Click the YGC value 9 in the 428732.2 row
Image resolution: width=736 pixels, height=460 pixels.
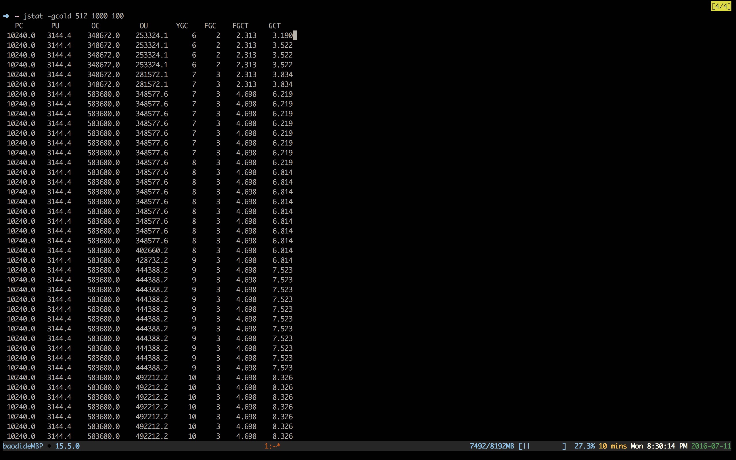tap(194, 260)
